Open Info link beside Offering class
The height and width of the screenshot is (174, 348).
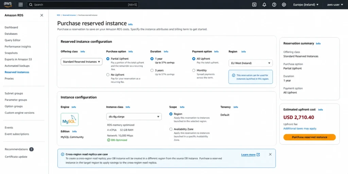[83, 52]
